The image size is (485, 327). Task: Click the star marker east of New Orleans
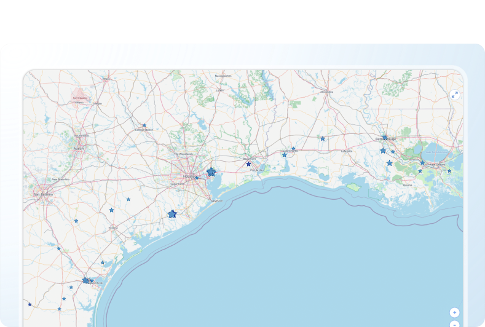(449, 171)
